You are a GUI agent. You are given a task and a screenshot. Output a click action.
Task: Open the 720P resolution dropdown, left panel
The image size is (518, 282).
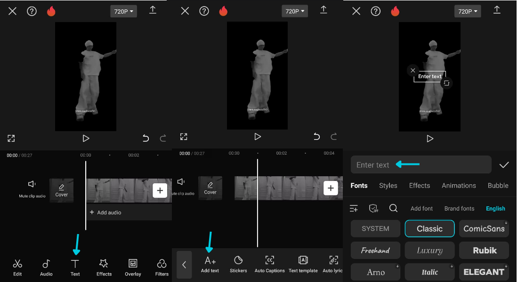click(x=123, y=11)
